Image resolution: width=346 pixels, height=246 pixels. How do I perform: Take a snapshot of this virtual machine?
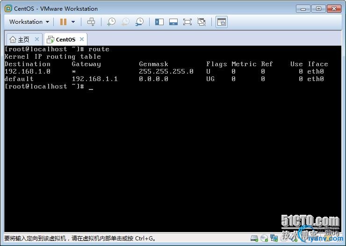pos(111,22)
